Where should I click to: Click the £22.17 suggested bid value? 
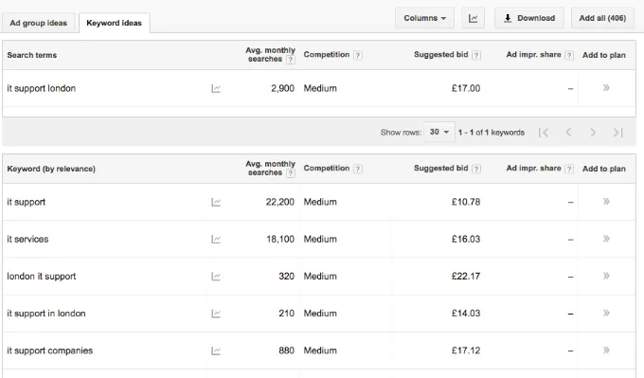(466, 277)
